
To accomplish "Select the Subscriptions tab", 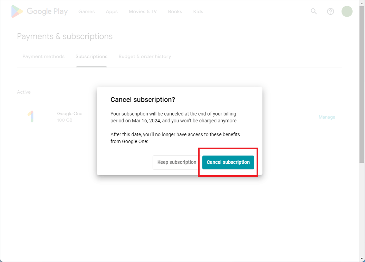I will click(91, 56).
